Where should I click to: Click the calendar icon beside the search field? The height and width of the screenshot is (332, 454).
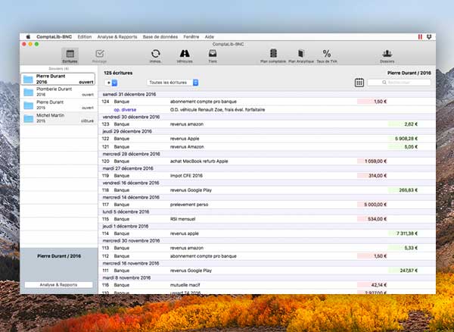(359, 83)
